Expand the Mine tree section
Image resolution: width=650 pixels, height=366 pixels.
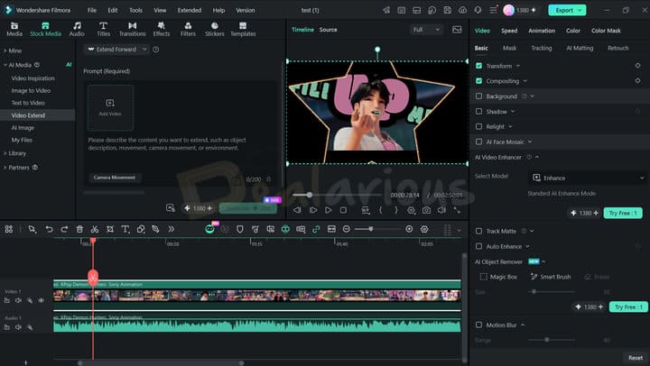(x=5, y=50)
